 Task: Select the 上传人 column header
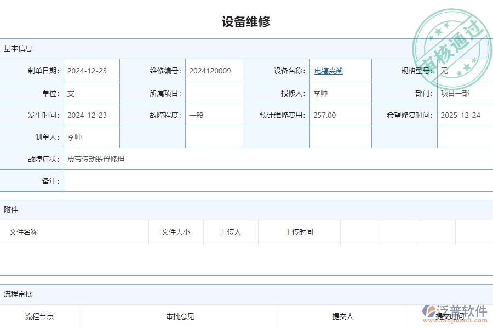[x=231, y=232]
